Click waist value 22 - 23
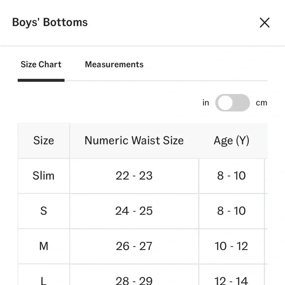 coord(134,176)
